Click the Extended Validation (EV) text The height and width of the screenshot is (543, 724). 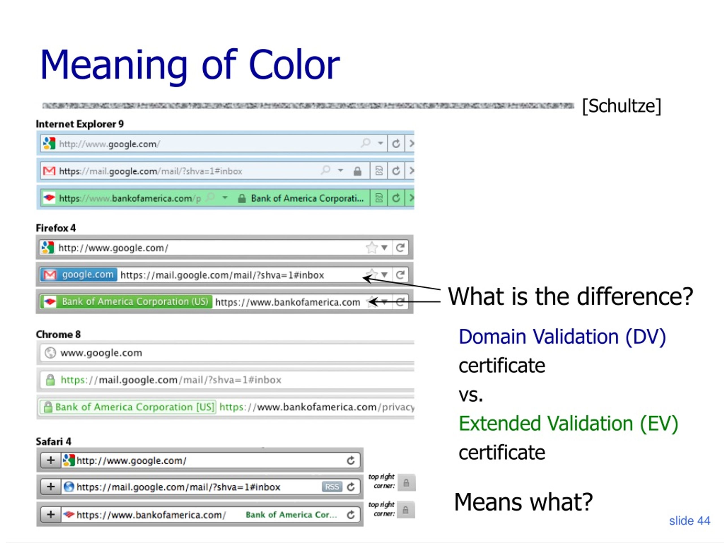(568, 424)
